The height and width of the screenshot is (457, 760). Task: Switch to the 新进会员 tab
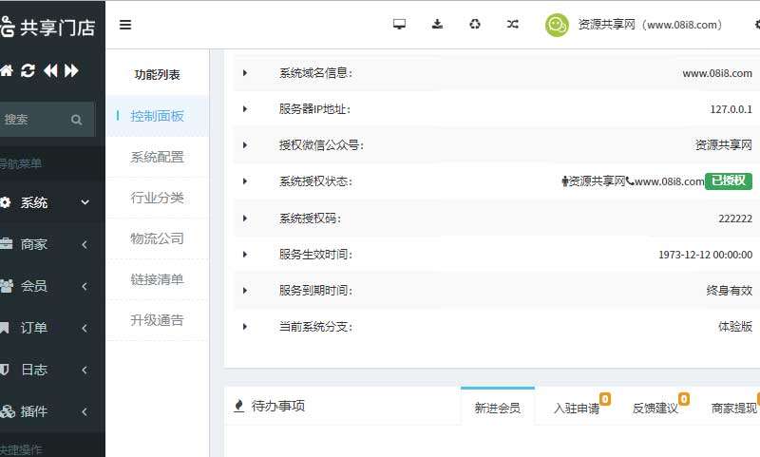coord(498,408)
